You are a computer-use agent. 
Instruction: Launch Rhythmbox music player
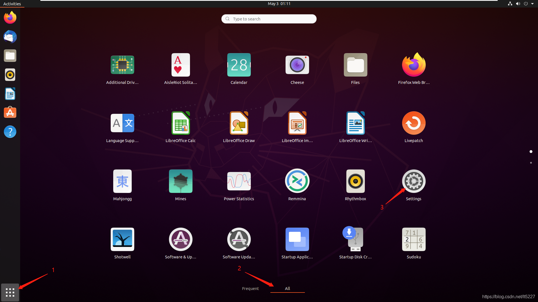[x=355, y=181]
